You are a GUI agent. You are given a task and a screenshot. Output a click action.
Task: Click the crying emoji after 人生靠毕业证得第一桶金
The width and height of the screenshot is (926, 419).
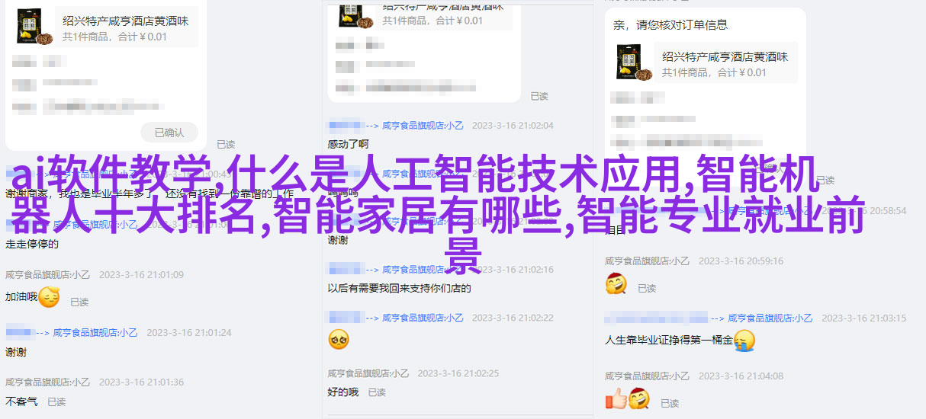point(744,341)
